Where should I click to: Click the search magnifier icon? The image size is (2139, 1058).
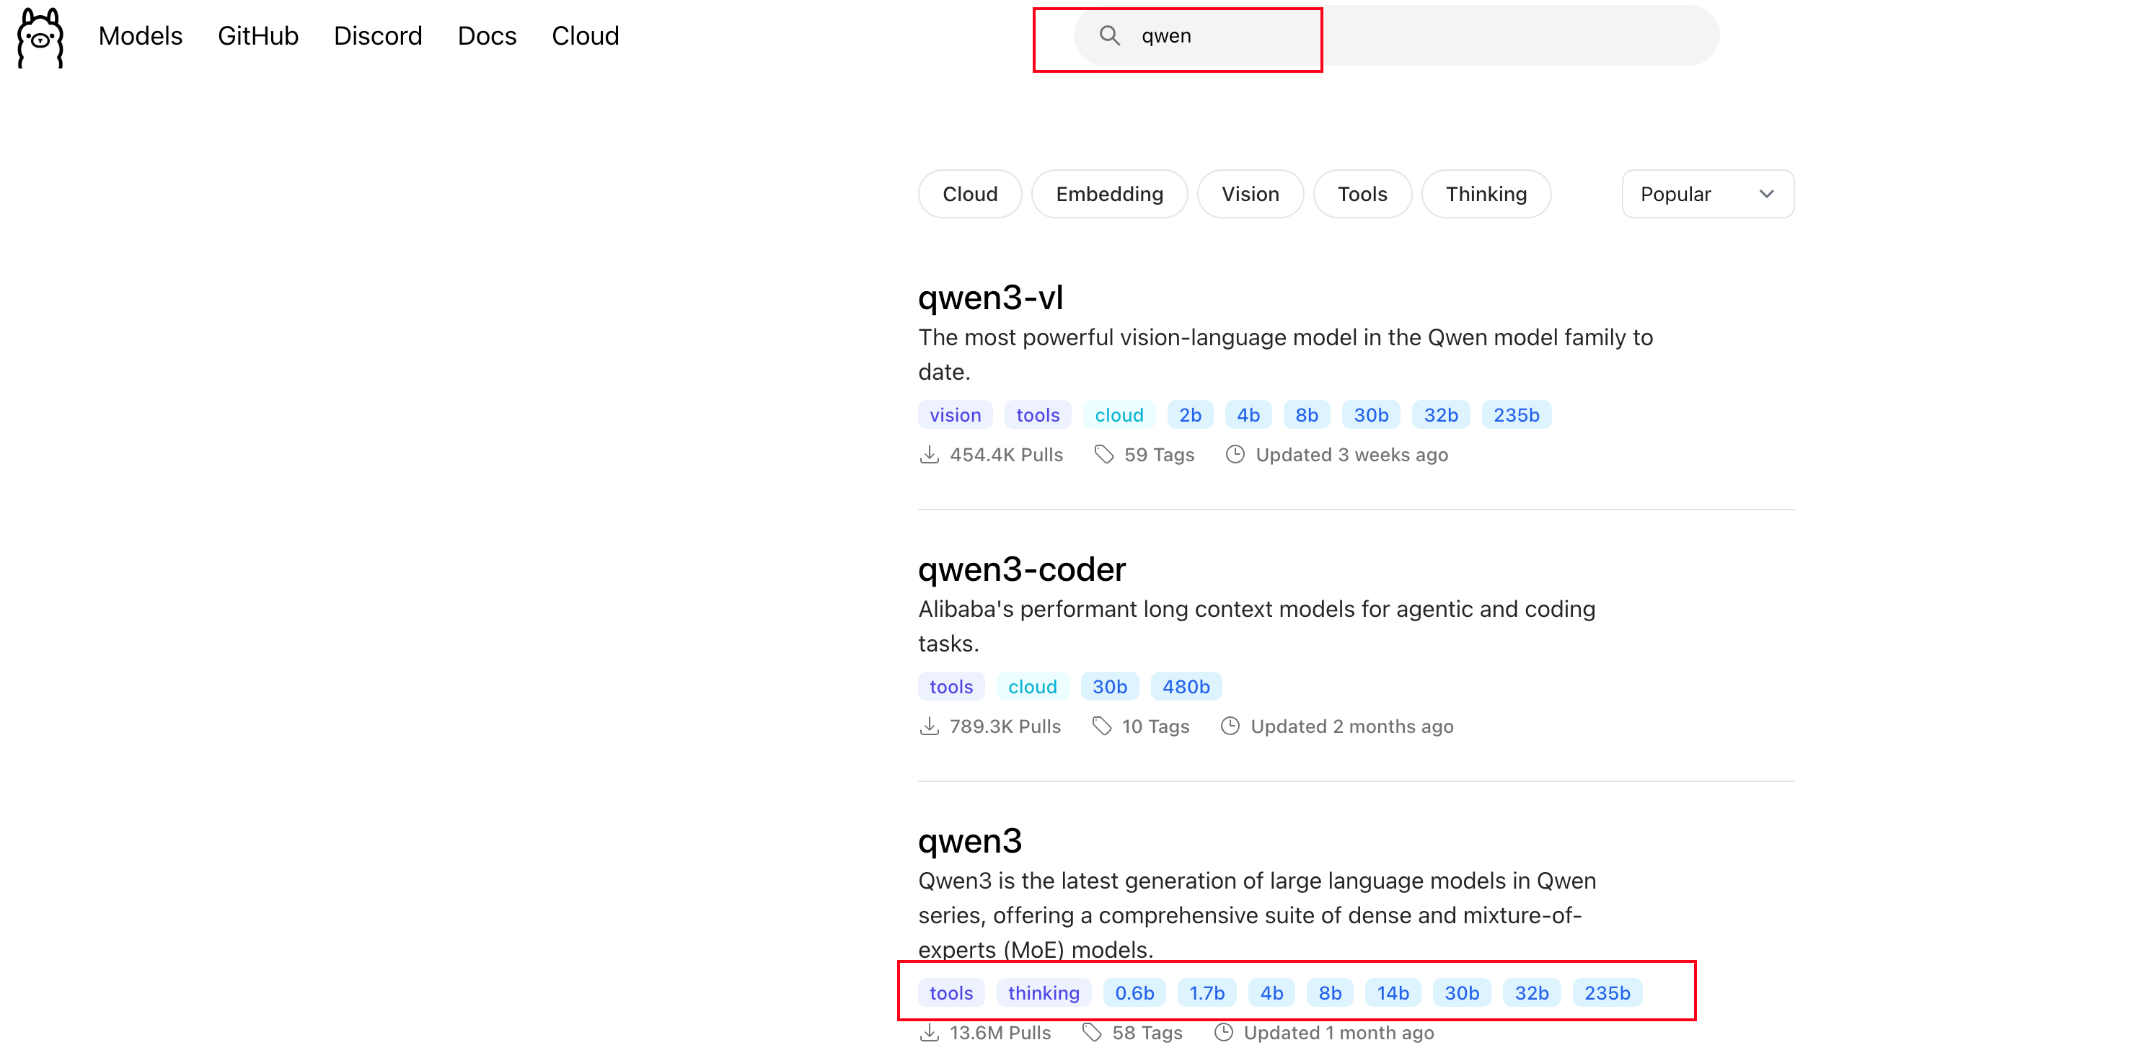click(1109, 36)
